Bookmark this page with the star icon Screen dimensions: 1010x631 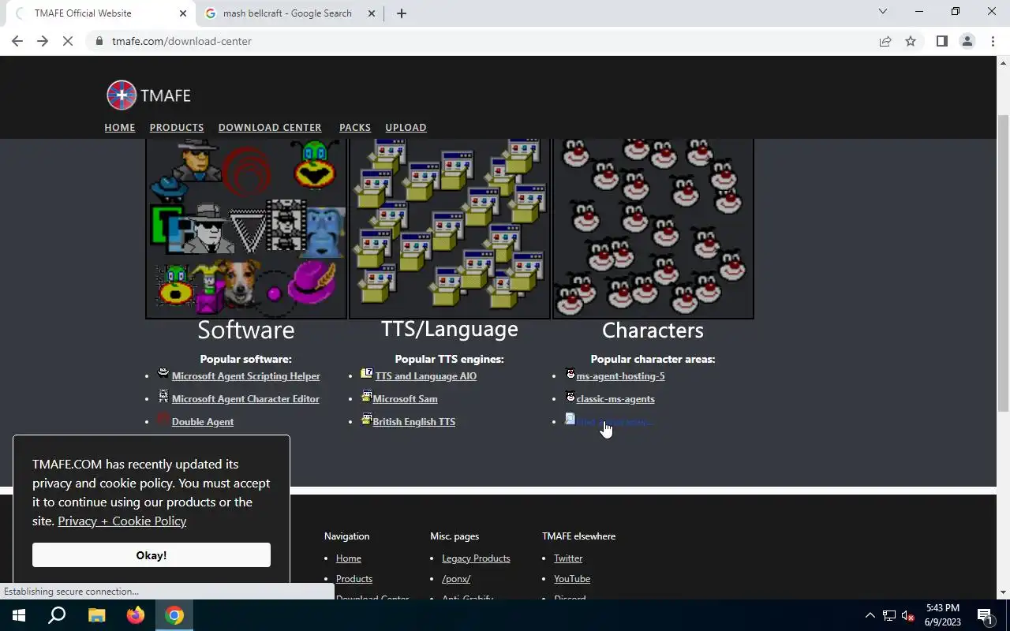[911, 41]
